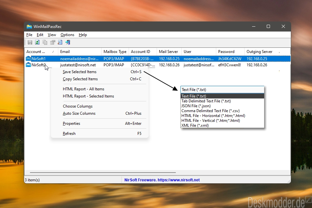The height and width of the screenshot is (208, 312).
Task: Click the Save floppy disk toolbar icon
Action: tap(30, 42)
